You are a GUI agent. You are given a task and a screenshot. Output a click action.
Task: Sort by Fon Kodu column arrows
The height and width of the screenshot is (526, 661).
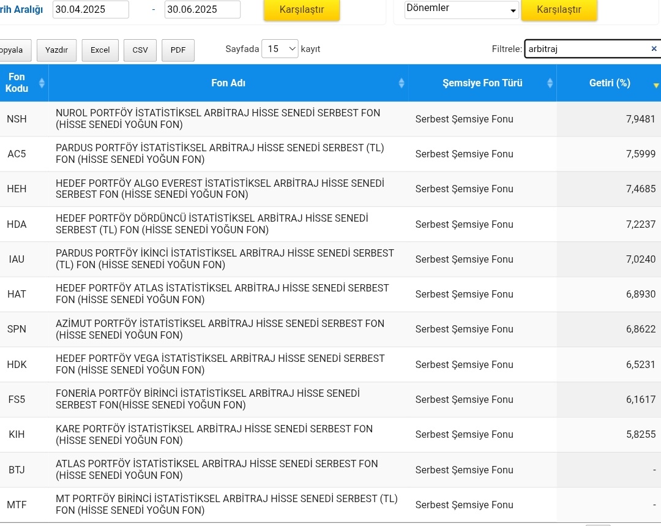pyautogui.click(x=42, y=83)
